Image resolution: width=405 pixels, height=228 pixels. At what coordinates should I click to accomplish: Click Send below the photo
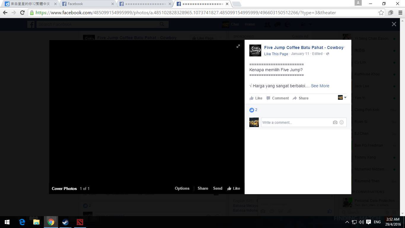point(218,188)
